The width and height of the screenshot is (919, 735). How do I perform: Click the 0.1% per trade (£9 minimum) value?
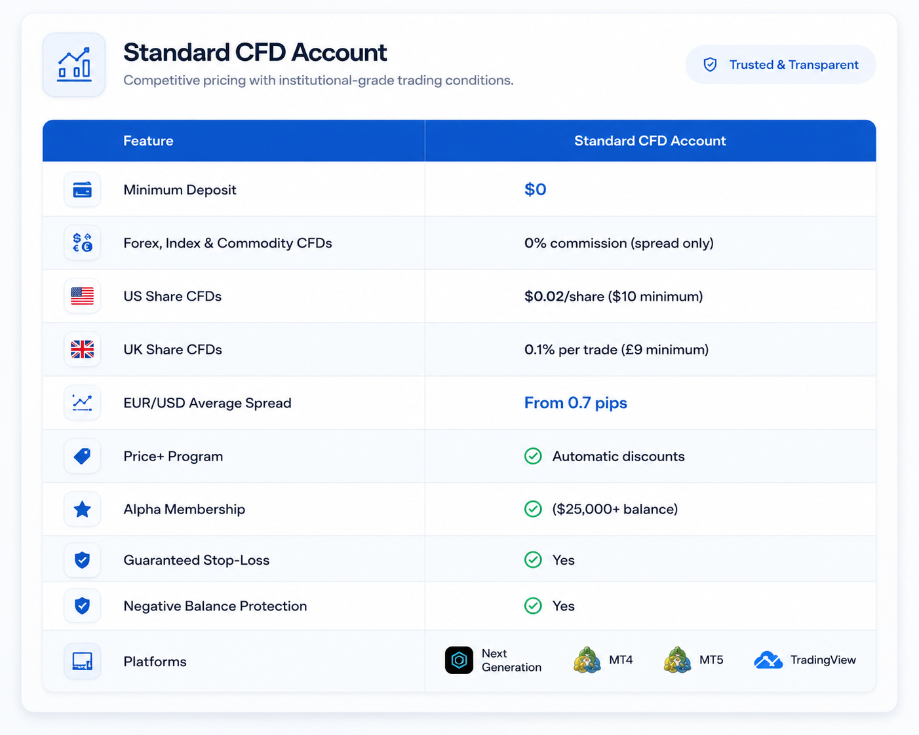pos(616,349)
